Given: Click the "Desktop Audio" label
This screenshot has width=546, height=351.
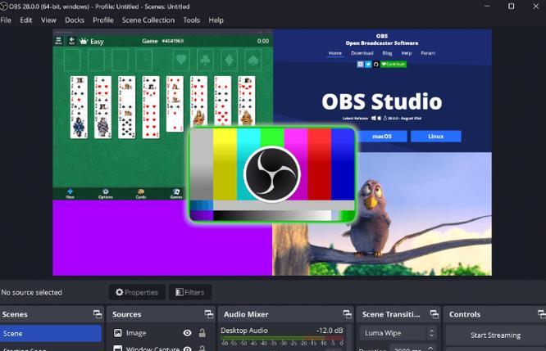Looking at the screenshot, I should click(x=244, y=331).
